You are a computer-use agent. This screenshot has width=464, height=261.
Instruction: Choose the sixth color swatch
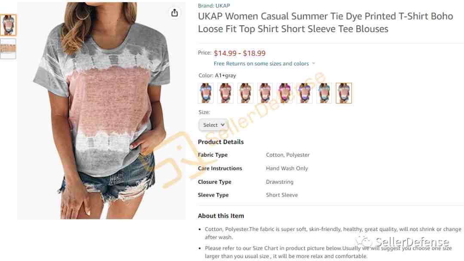[305, 93]
